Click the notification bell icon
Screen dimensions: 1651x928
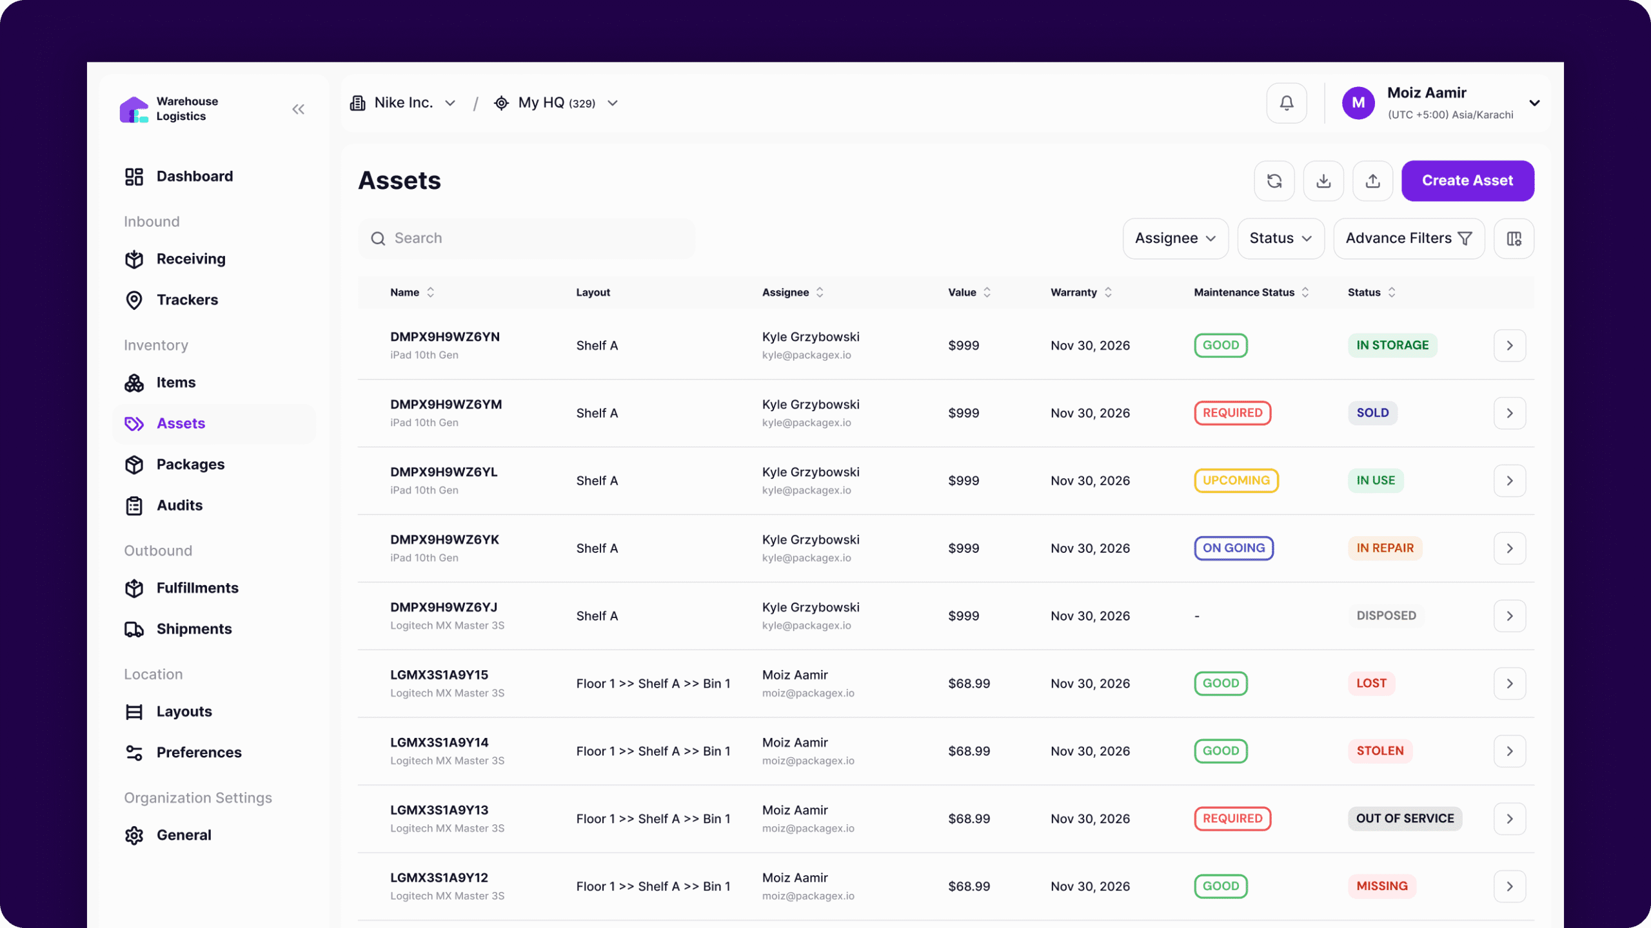point(1286,103)
